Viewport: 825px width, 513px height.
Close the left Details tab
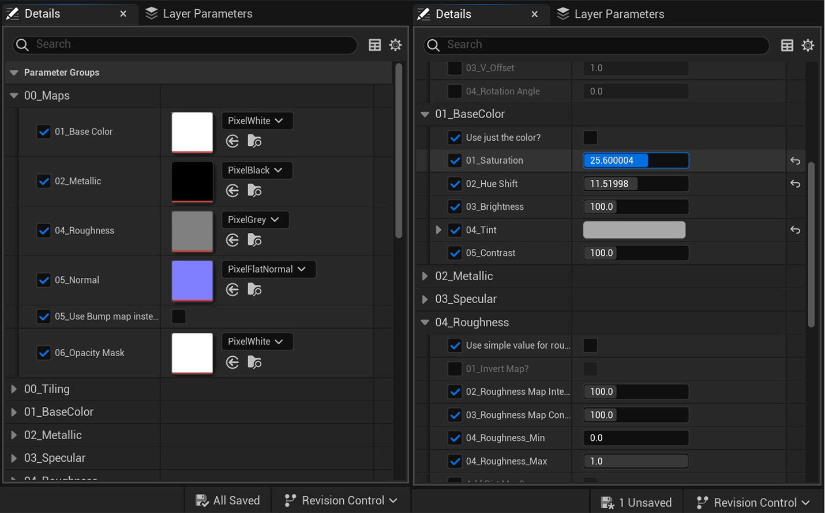coord(123,14)
